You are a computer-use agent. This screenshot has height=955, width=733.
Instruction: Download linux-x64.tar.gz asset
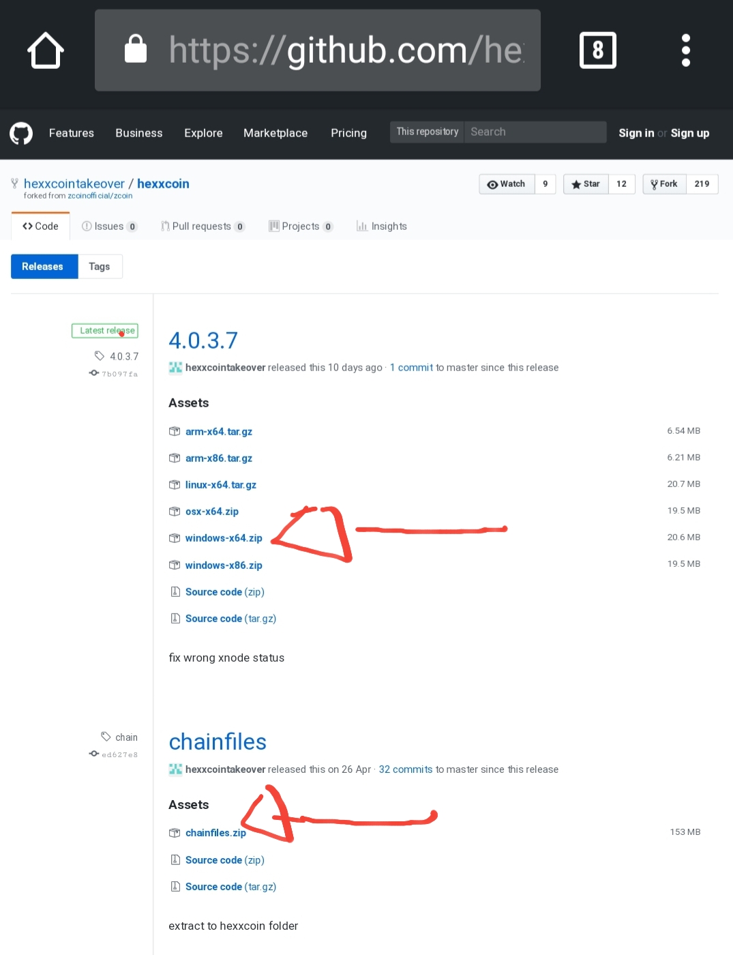click(221, 485)
